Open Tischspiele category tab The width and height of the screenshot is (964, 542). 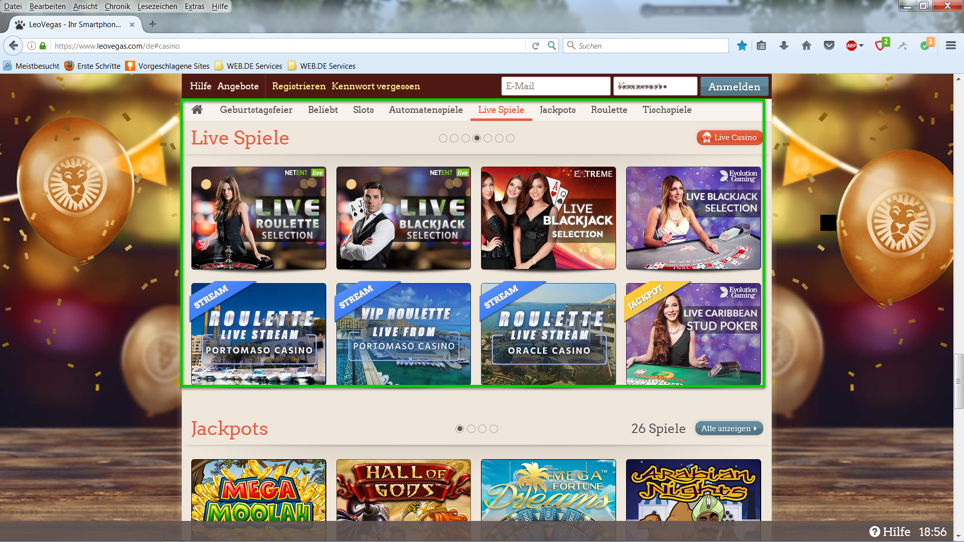(667, 109)
